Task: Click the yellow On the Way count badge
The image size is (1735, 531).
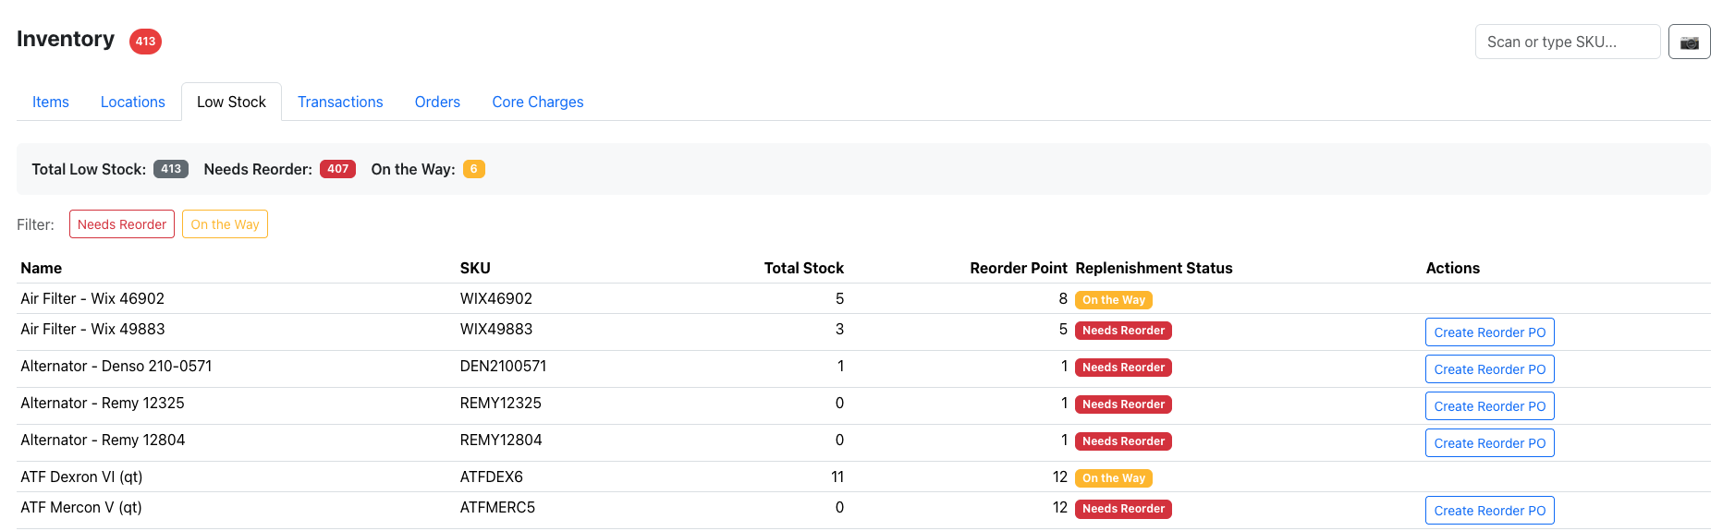Action: pyautogui.click(x=474, y=169)
